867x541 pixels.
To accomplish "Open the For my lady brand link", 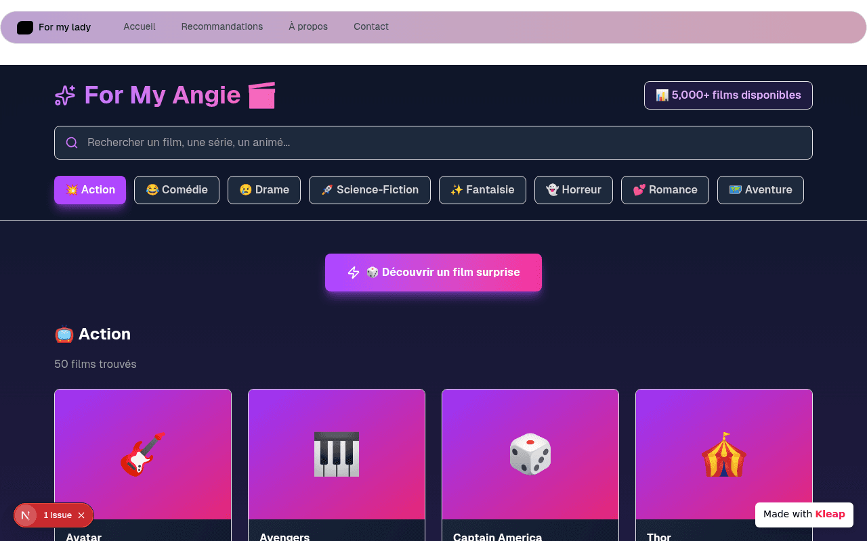I will point(54,27).
